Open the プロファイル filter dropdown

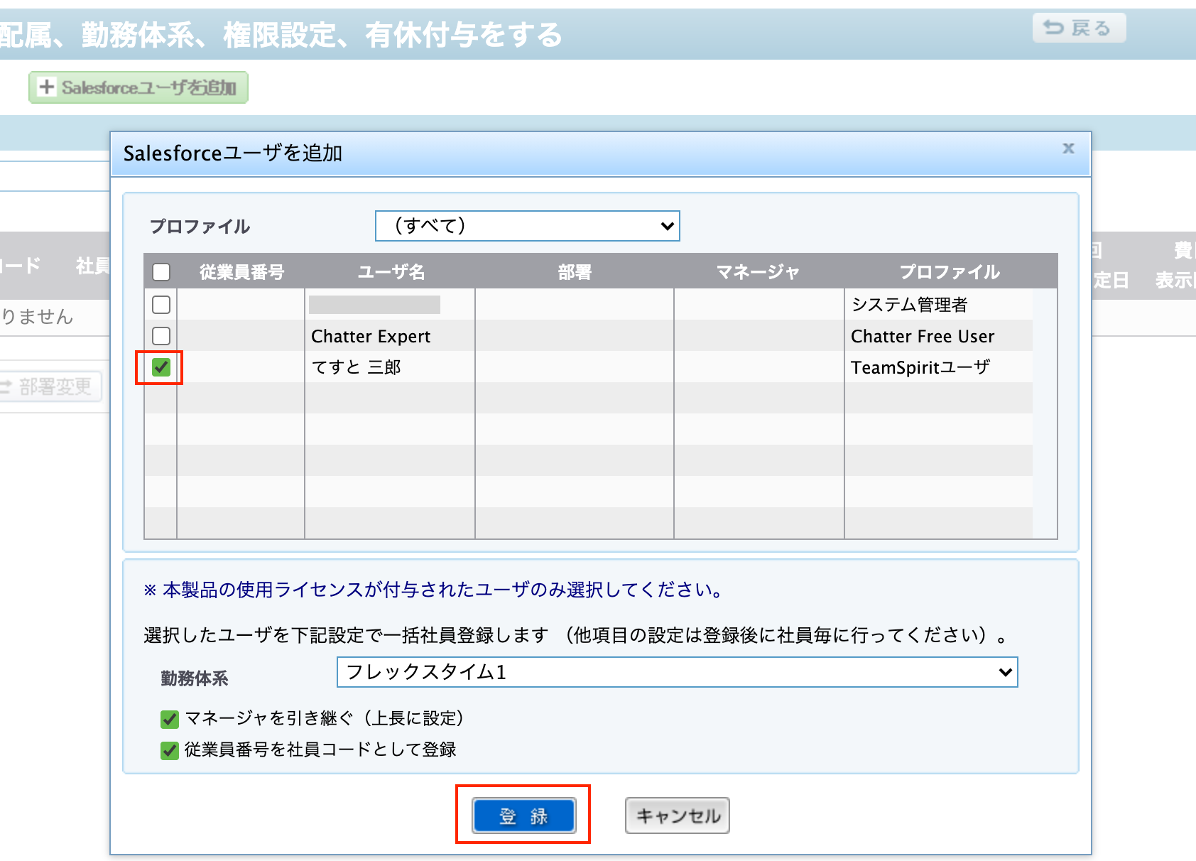527,226
